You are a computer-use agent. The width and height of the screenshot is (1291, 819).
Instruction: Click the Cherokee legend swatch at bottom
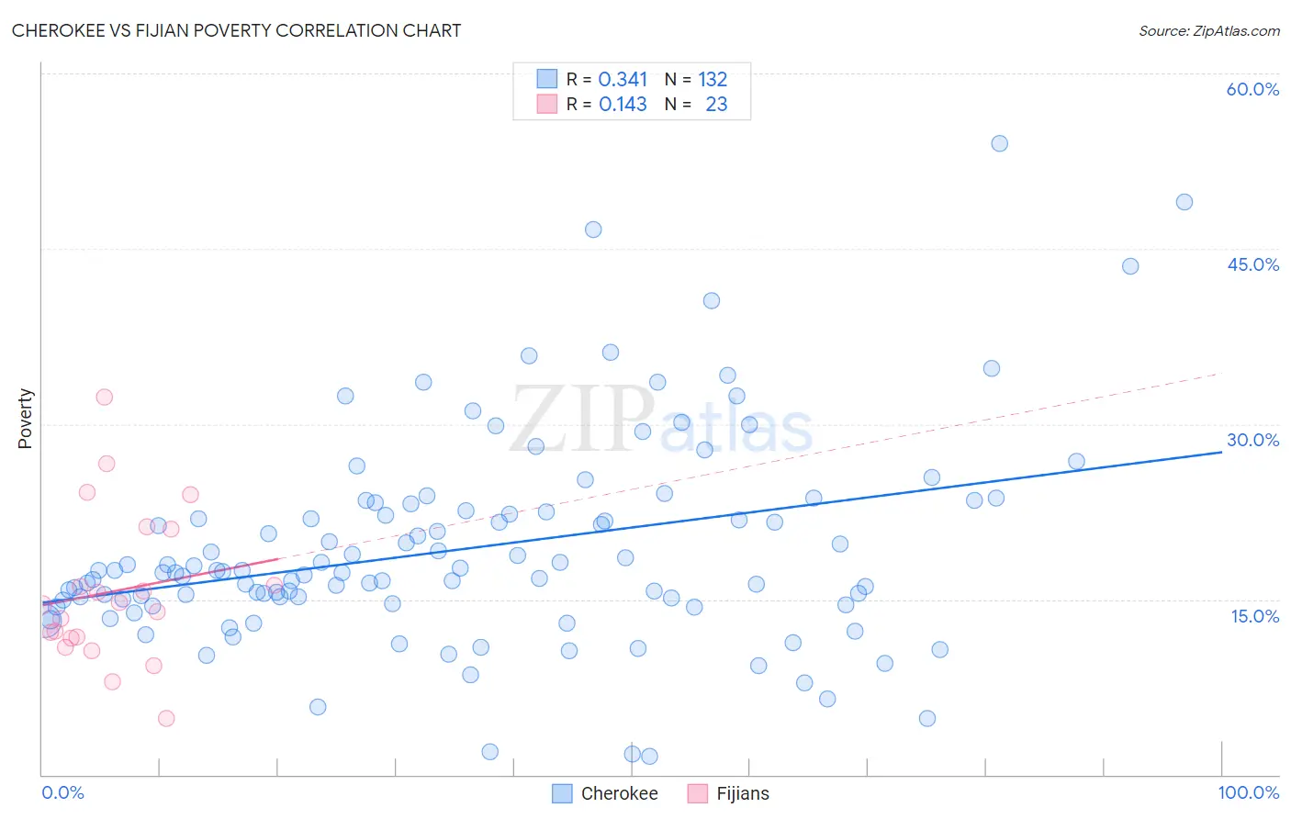point(562,793)
